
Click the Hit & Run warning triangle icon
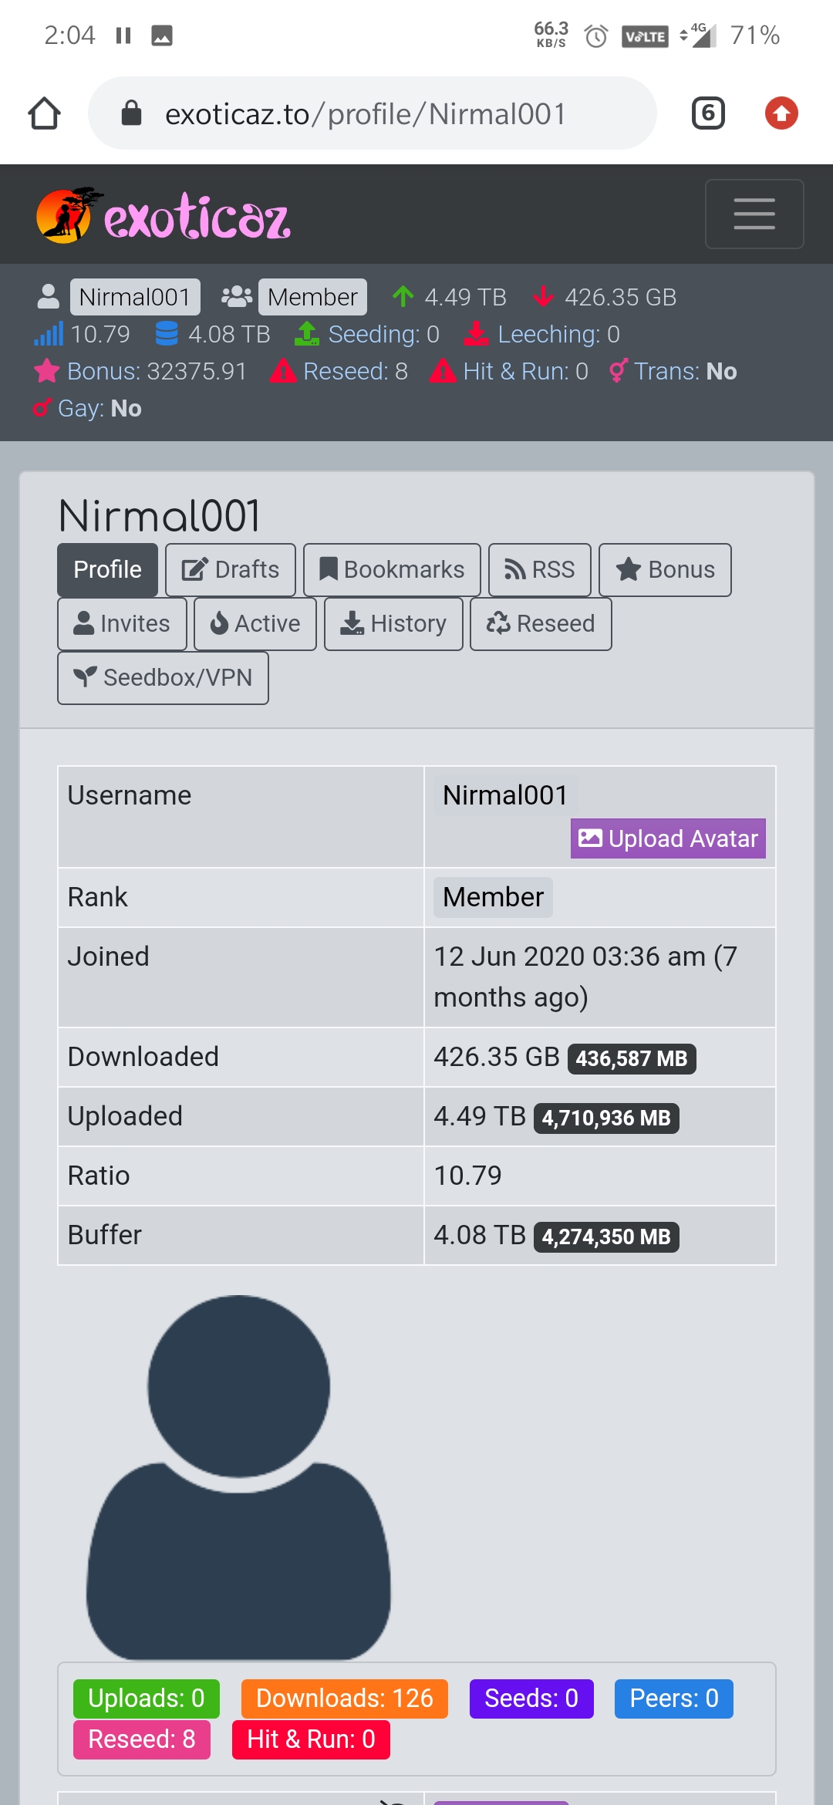point(443,371)
